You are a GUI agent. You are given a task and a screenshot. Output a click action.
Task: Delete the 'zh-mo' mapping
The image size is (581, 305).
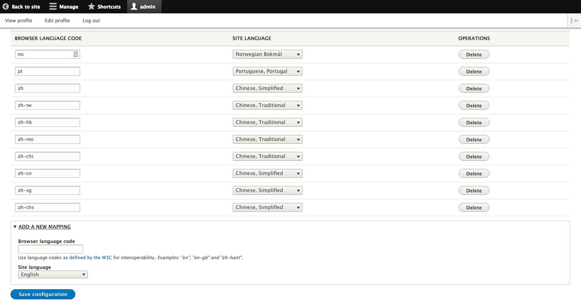tap(474, 139)
